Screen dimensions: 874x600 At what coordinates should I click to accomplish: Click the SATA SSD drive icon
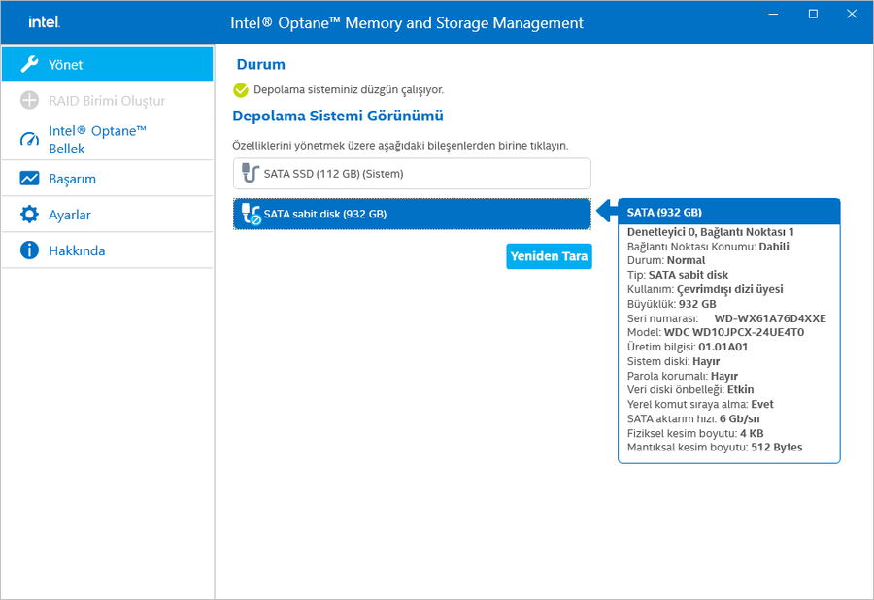(250, 174)
